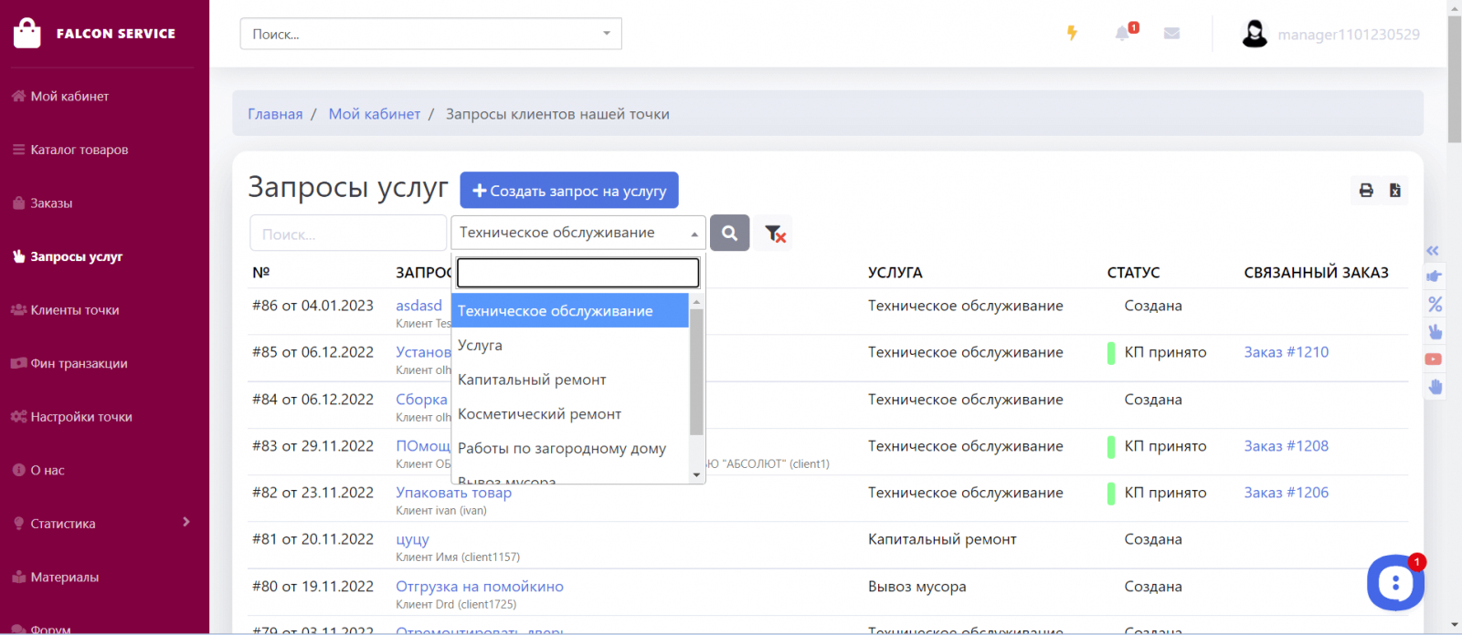Open the chat widget bubble

1395,583
